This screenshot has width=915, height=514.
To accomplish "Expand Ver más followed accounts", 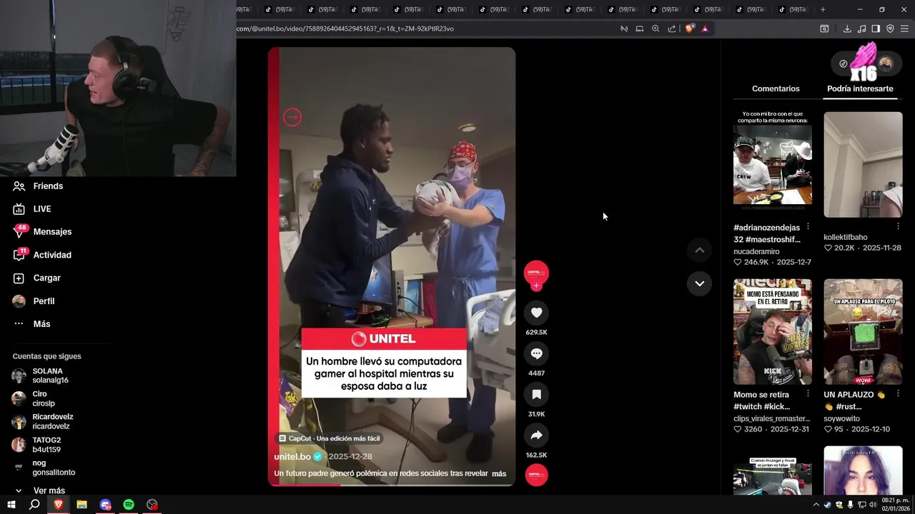I will (40, 490).
